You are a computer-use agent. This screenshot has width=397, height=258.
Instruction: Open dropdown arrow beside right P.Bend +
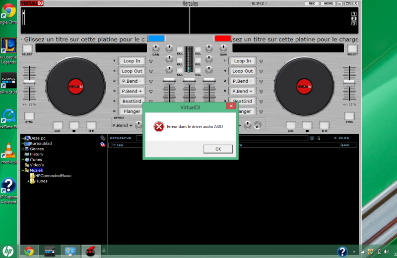262,92
